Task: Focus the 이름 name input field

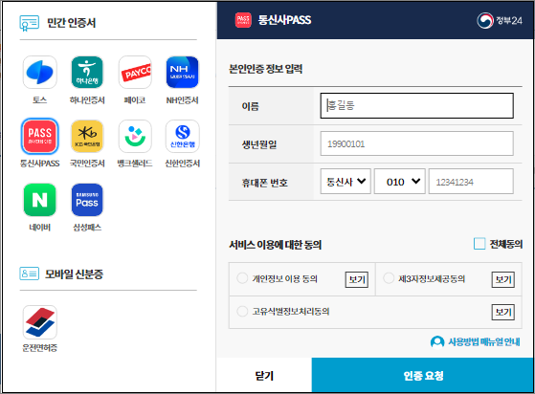Action: coord(416,105)
